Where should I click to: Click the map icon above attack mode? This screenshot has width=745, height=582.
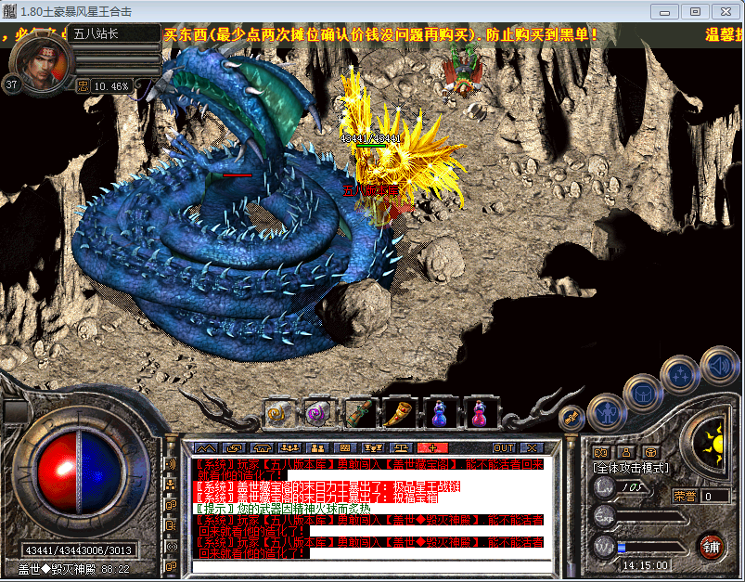coord(601,453)
